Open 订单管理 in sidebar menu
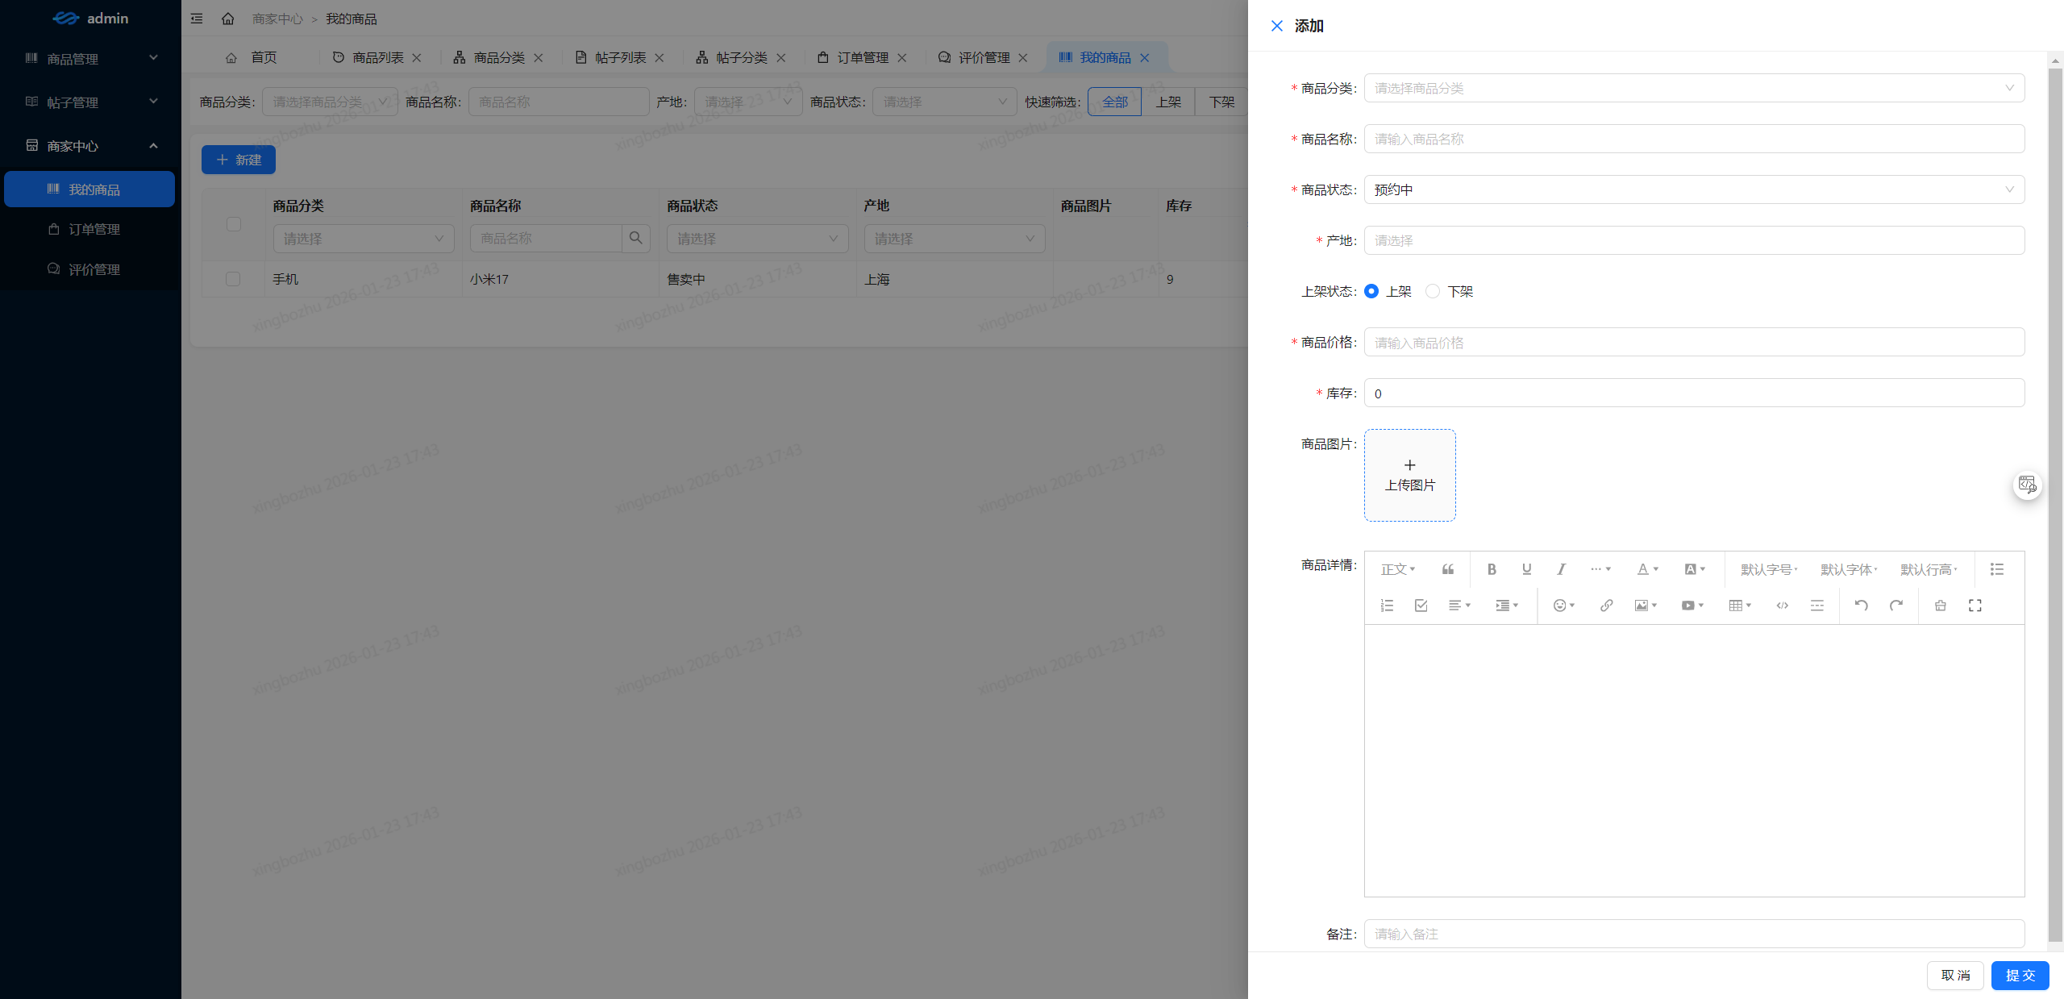This screenshot has width=2064, height=999. click(94, 229)
